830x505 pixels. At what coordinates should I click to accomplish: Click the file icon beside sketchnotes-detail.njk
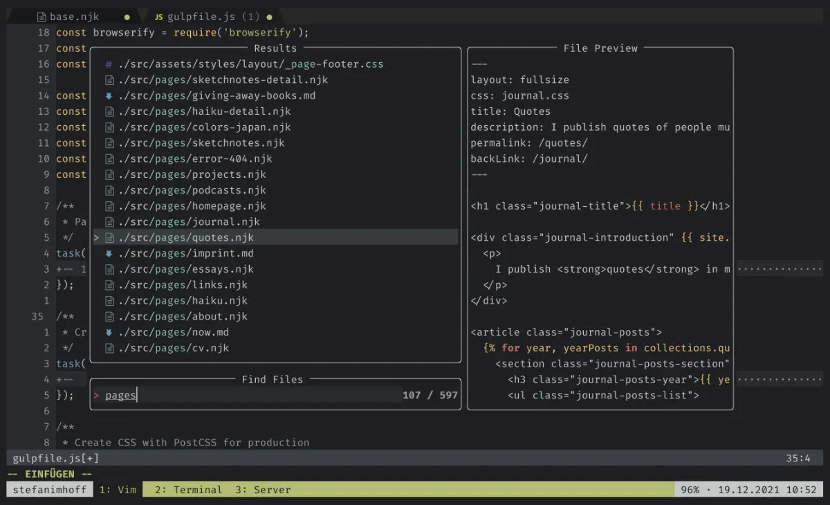109,80
